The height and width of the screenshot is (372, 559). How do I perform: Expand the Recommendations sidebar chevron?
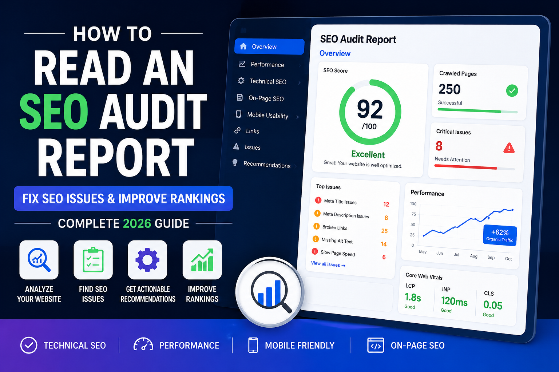pos(295,166)
